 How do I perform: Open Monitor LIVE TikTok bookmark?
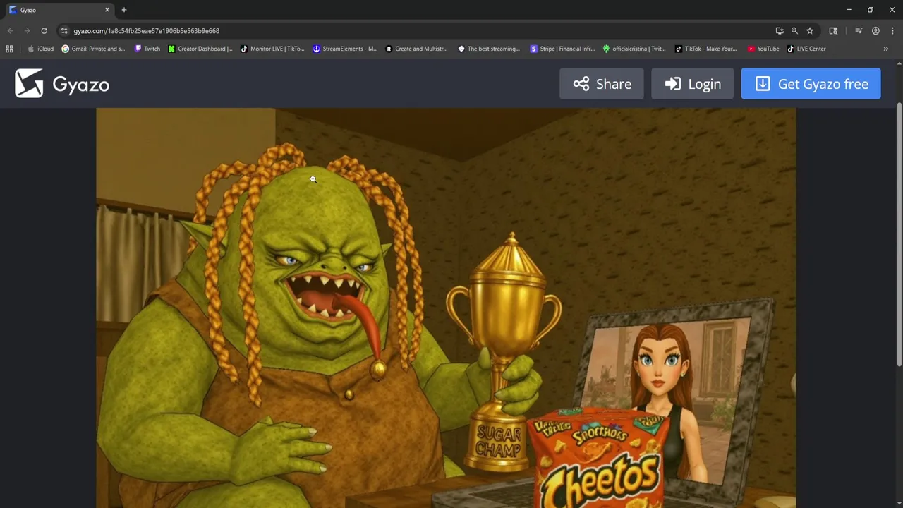(272, 49)
